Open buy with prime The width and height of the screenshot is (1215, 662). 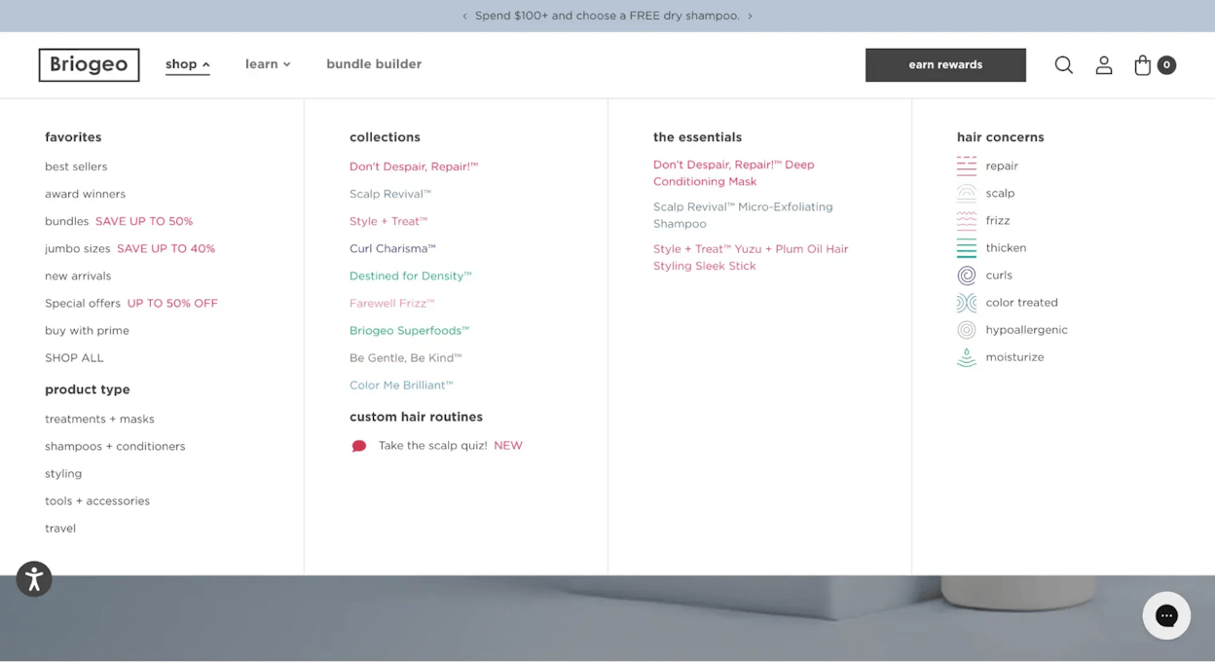pyautogui.click(x=87, y=330)
